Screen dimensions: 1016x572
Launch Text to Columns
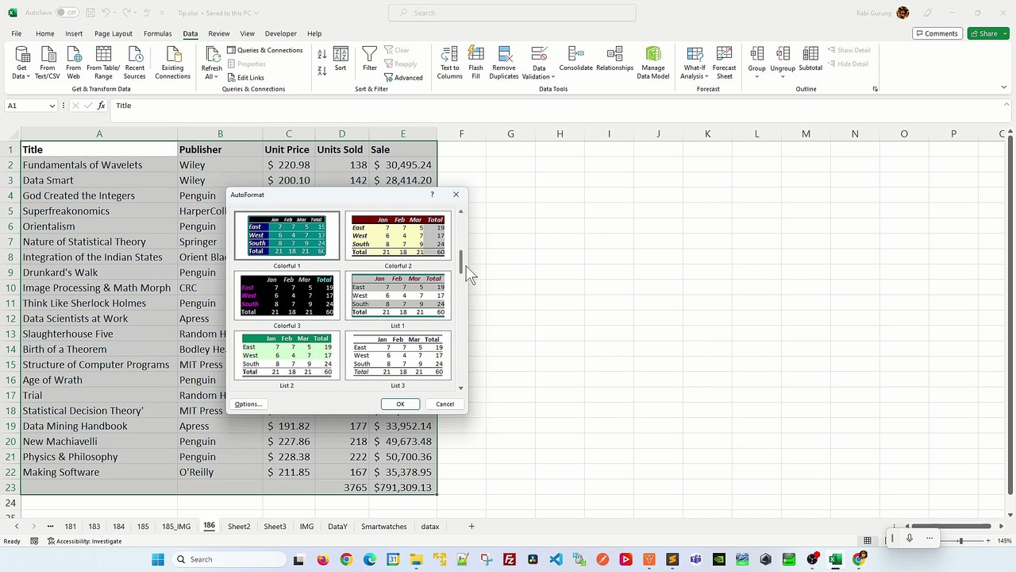coord(449,63)
